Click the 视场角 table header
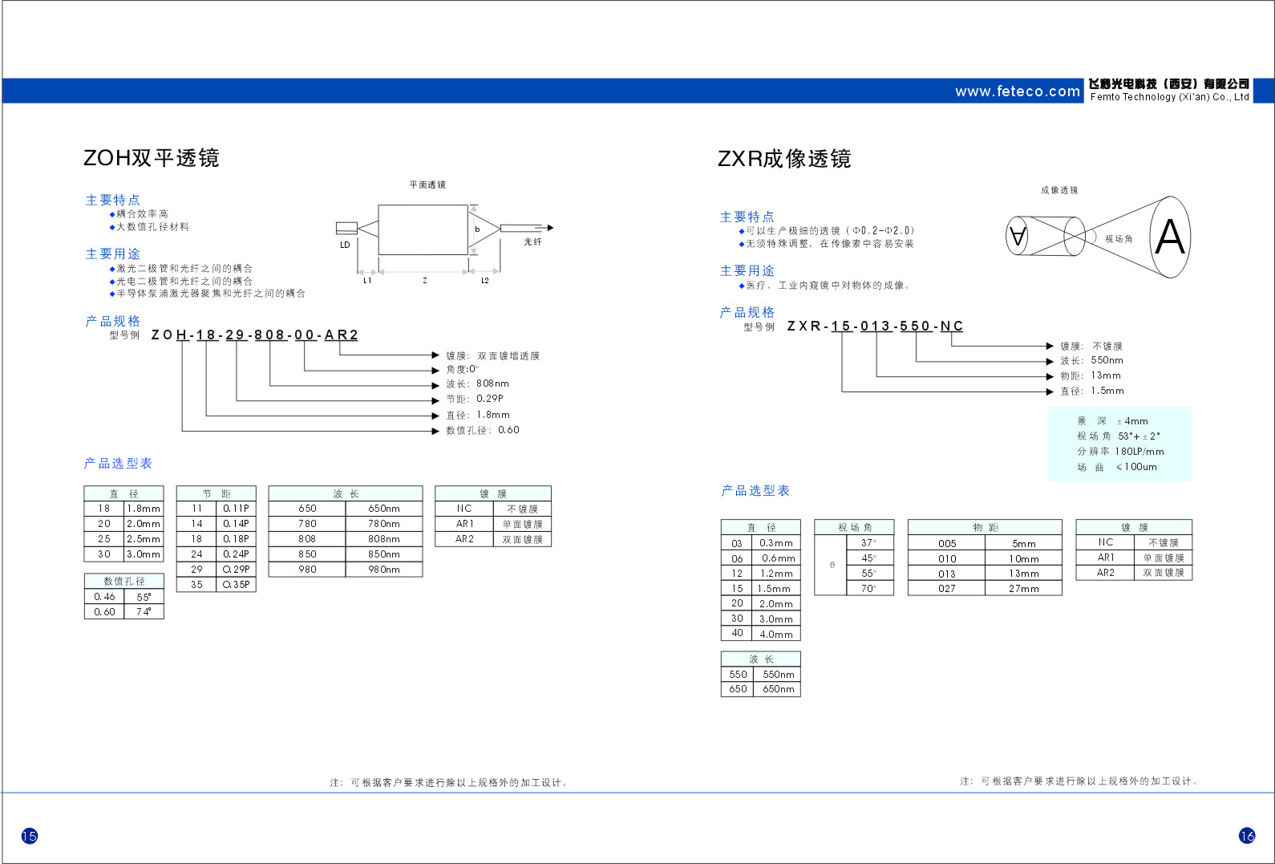Viewport: 1275px width, 864px height. point(854,528)
